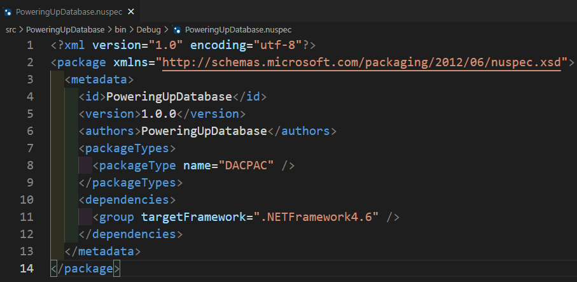The height and width of the screenshot is (282, 577).
Task: Close the PoweringUpDatabase.nuspec tab
Action: [x=130, y=12]
